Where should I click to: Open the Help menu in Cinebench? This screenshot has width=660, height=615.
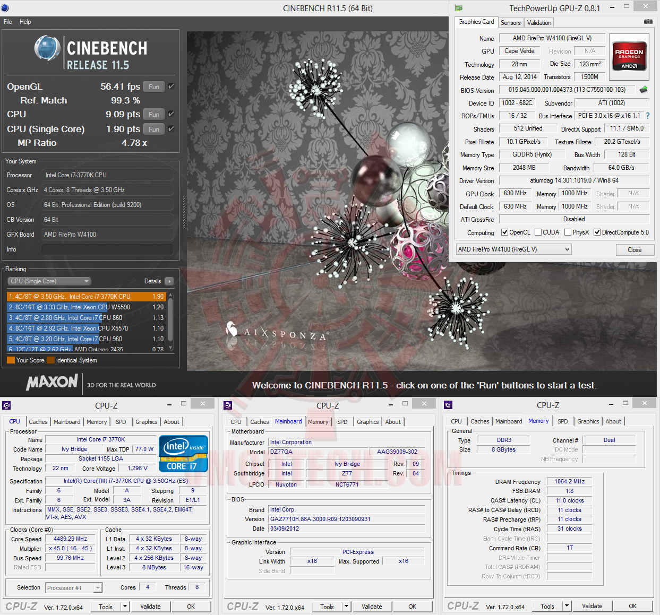25,22
